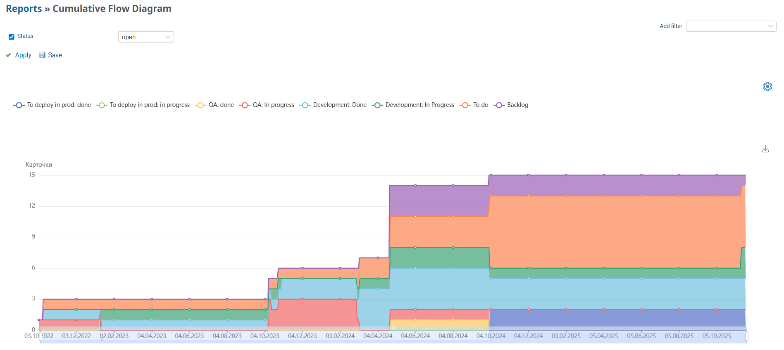Toggle 'To deploy in prod: done' legend marker
This screenshot has height=350, width=784.
click(x=19, y=105)
